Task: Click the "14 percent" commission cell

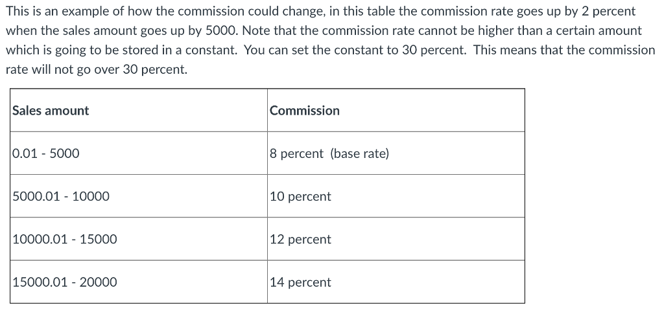Action: [x=396, y=282]
